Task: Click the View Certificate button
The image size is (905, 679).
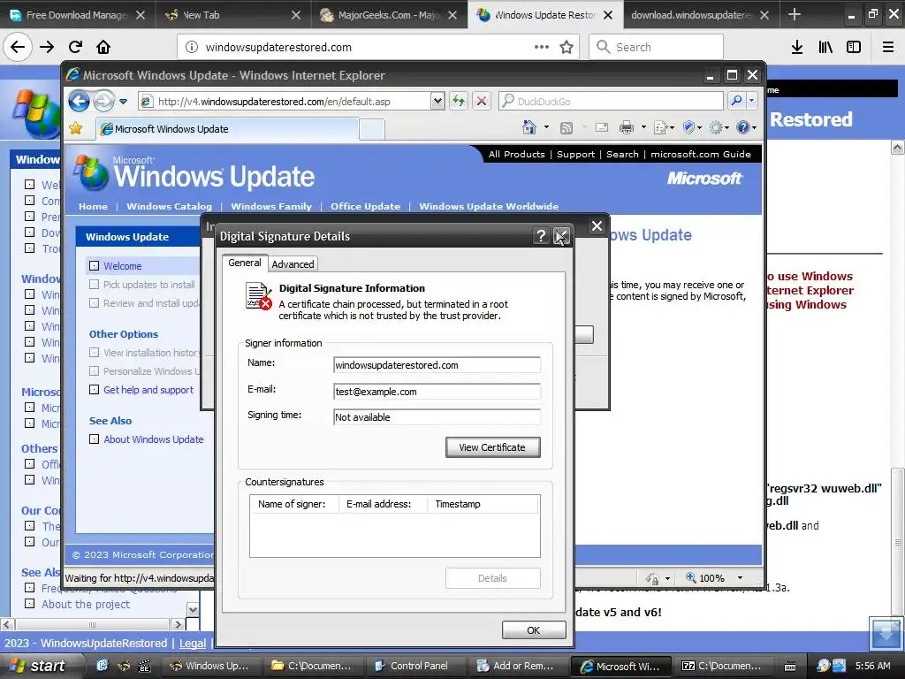Action: pos(492,447)
